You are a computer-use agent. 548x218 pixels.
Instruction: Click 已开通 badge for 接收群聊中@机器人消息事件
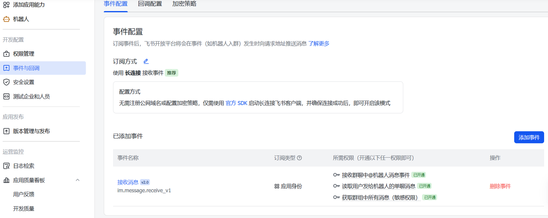click(x=419, y=175)
